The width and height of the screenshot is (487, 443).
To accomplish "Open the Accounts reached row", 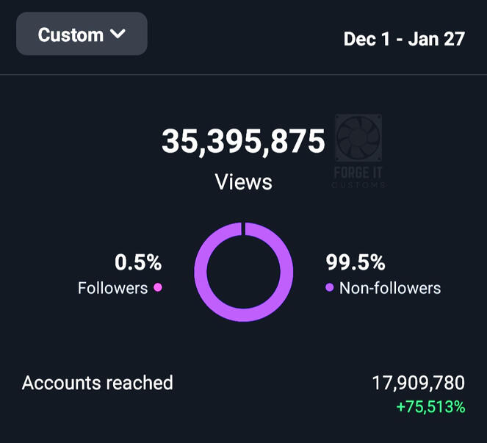I will coord(98,383).
